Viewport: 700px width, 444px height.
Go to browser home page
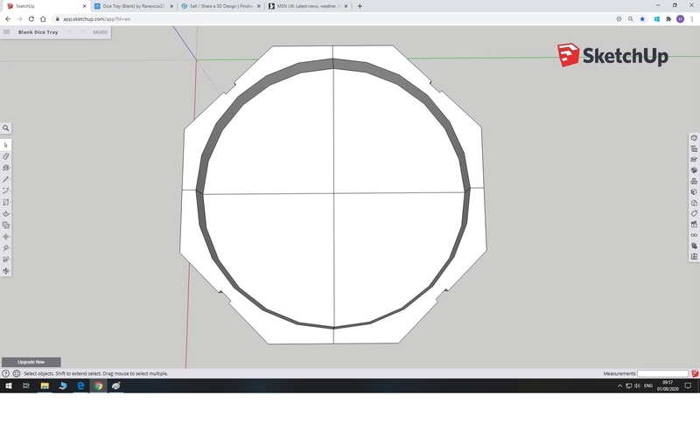(43, 19)
